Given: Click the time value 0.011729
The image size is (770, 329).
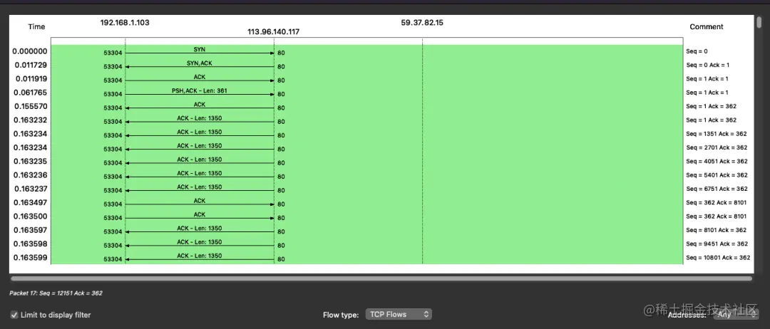Looking at the screenshot, I should [31, 65].
